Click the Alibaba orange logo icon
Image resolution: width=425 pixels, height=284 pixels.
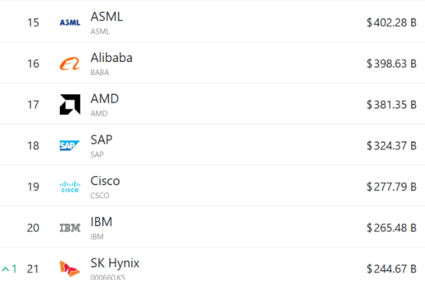pos(70,63)
